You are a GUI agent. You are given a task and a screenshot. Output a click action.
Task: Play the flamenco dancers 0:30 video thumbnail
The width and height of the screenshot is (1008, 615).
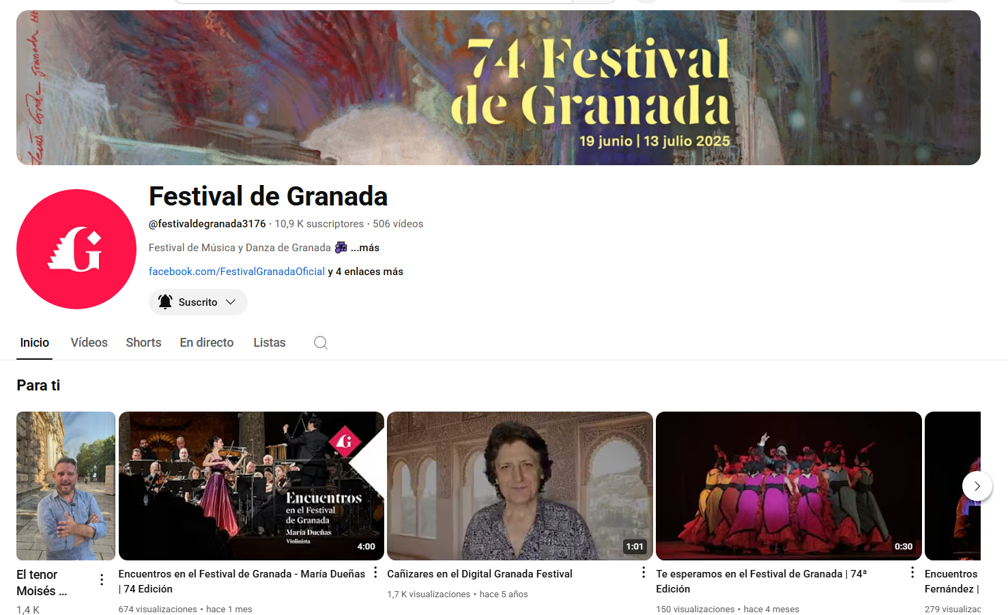click(x=788, y=486)
